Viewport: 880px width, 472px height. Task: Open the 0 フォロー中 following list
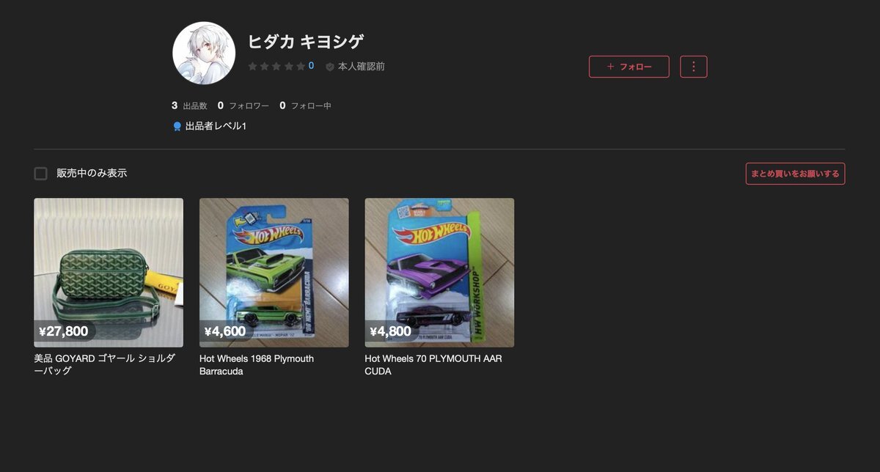point(305,106)
